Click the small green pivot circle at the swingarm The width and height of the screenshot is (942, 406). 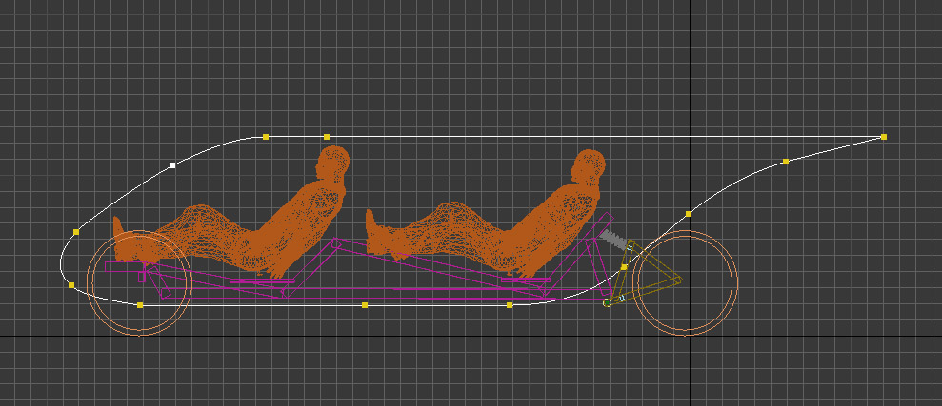point(608,302)
